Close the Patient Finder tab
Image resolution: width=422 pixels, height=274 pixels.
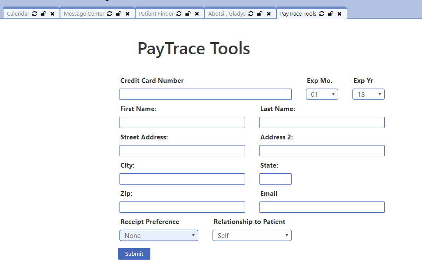coord(197,14)
